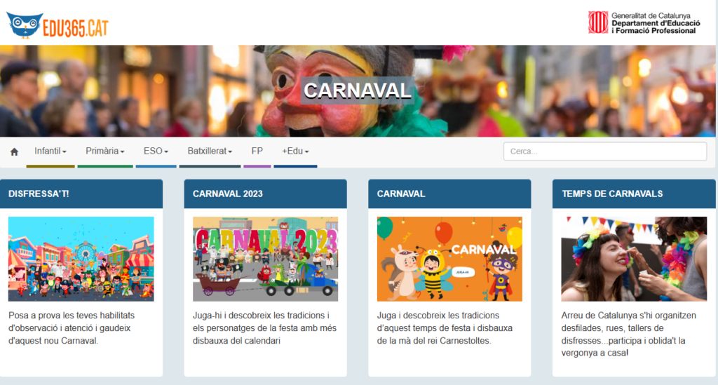The height and width of the screenshot is (385, 718).
Task: Open the face-painting photo thumbnail
Action: tap(634, 259)
